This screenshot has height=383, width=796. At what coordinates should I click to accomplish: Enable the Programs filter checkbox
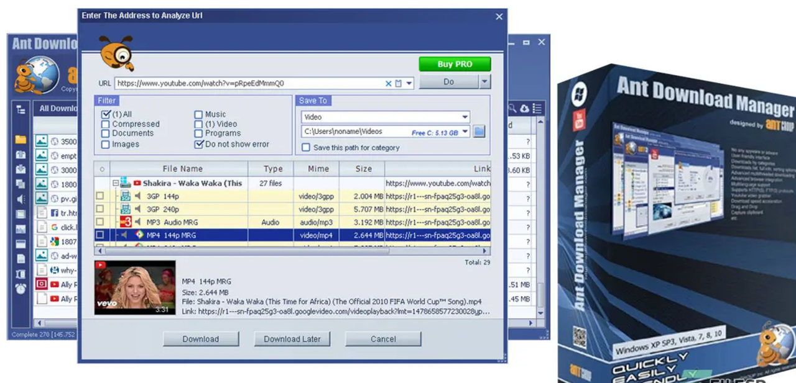point(198,133)
